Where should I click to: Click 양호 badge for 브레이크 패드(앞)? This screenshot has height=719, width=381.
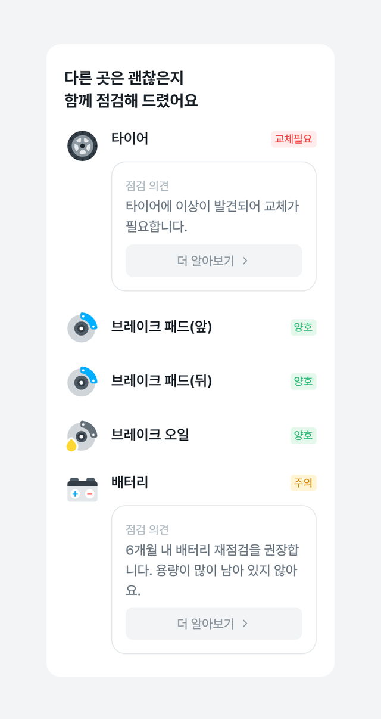tap(303, 327)
